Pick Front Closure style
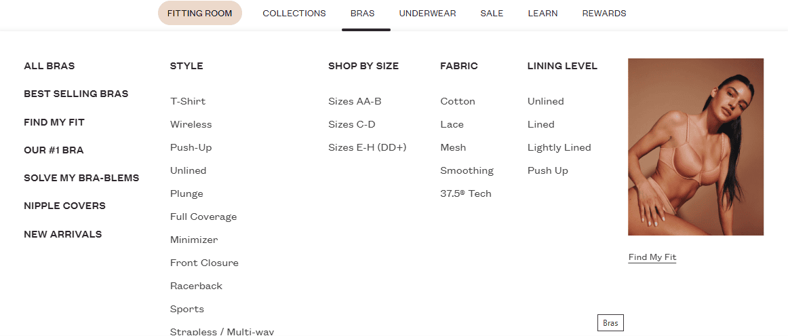 pyautogui.click(x=204, y=263)
